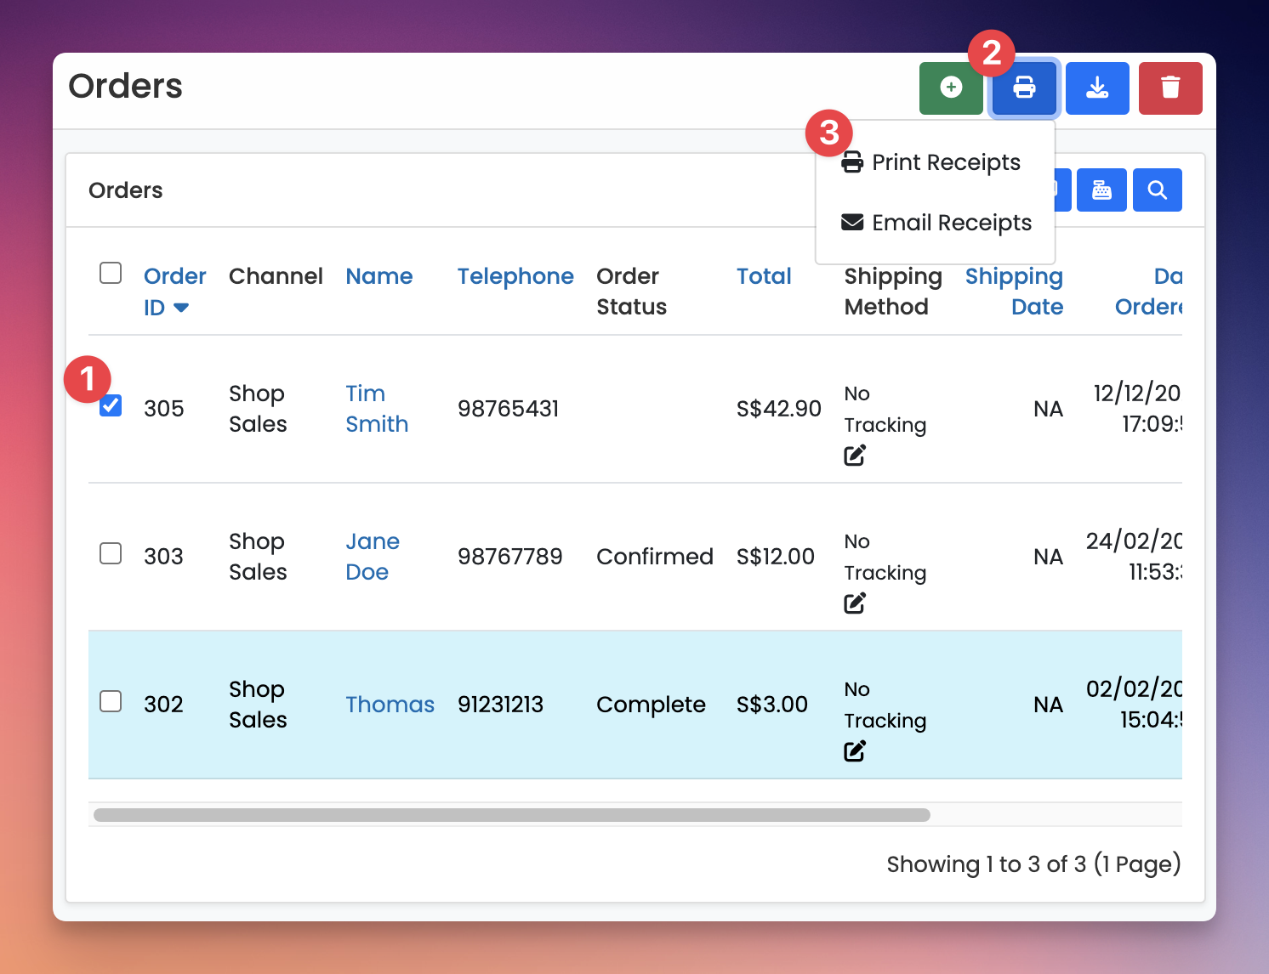Sort by Name column header
This screenshot has height=974, width=1269.
378,276
